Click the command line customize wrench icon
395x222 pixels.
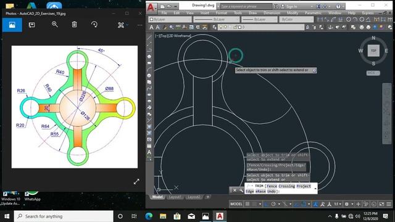tap(241, 191)
